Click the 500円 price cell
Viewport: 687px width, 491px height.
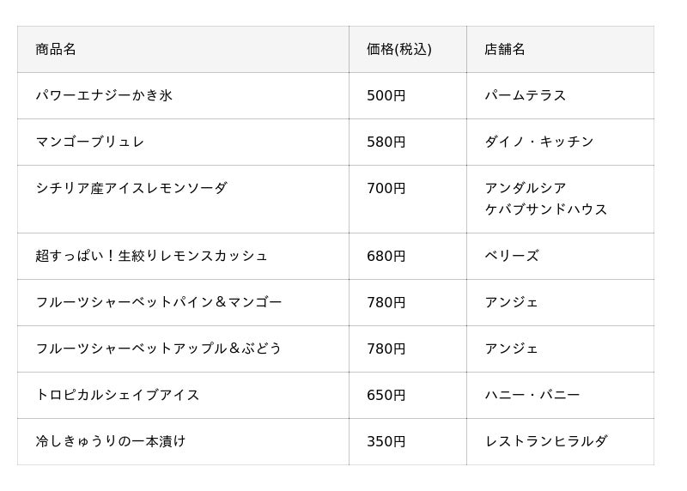coord(386,96)
